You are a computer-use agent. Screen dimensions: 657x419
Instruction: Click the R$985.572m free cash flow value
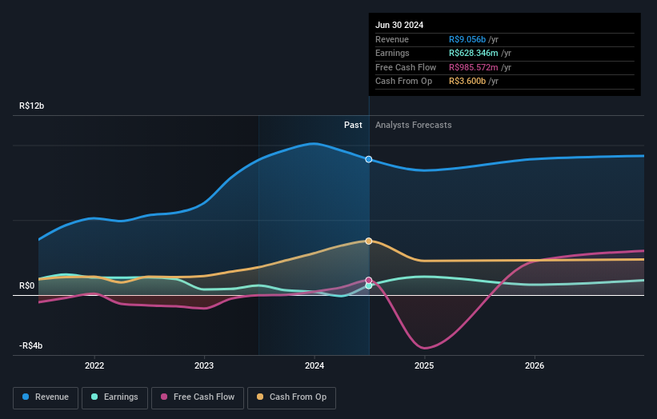pyautogui.click(x=474, y=67)
